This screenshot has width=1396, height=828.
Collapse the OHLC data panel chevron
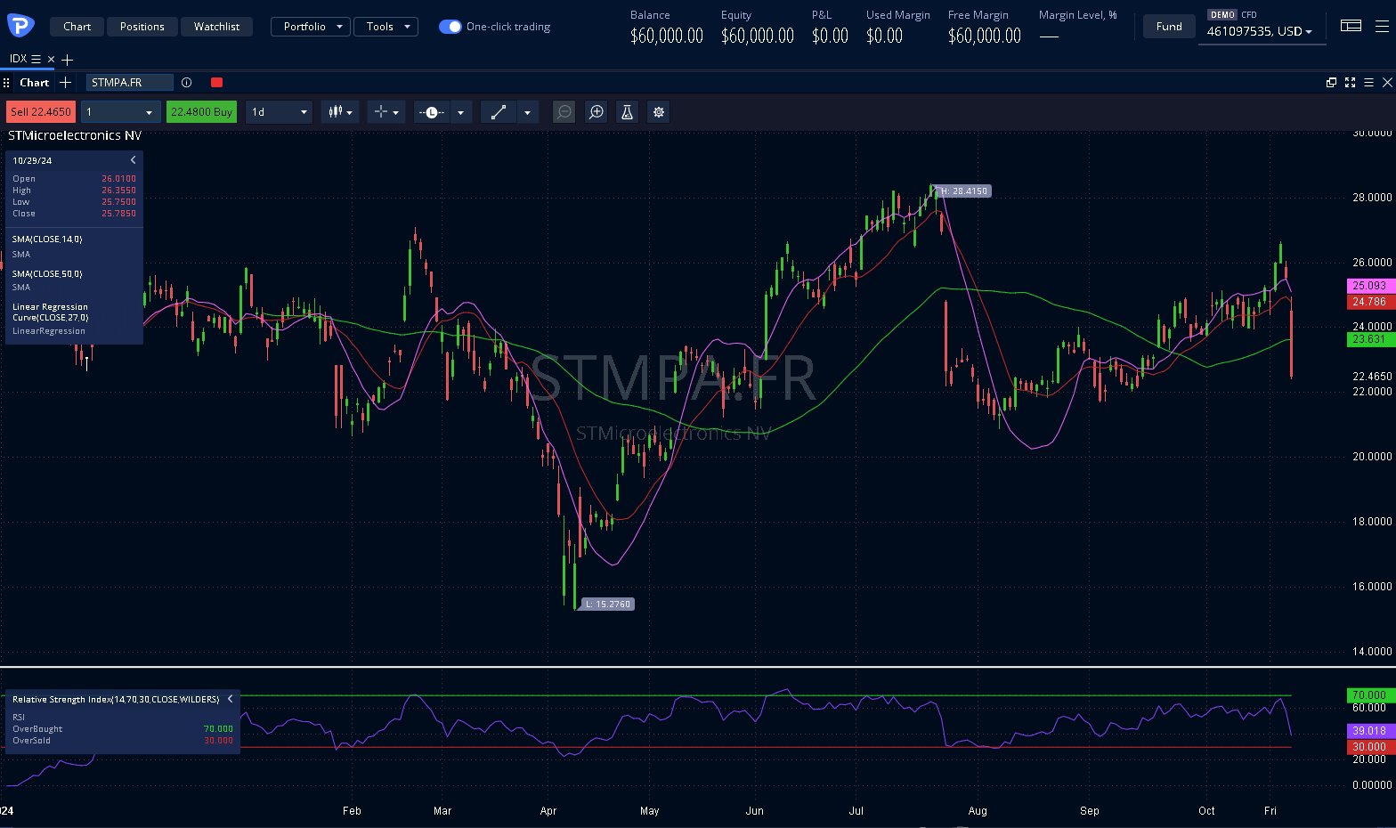134,160
